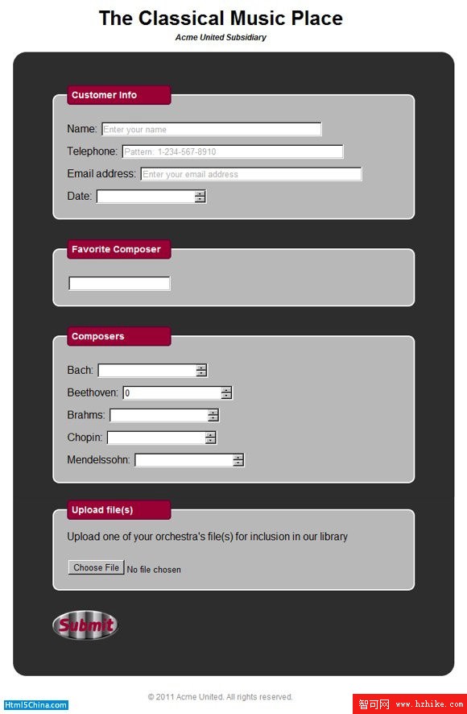Click the Choose File button
The height and width of the screenshot is (714, 467).
97,567
